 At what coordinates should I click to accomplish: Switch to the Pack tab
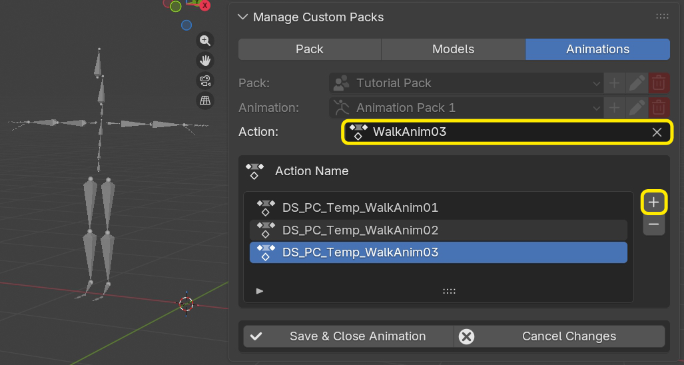click(310, 49)
